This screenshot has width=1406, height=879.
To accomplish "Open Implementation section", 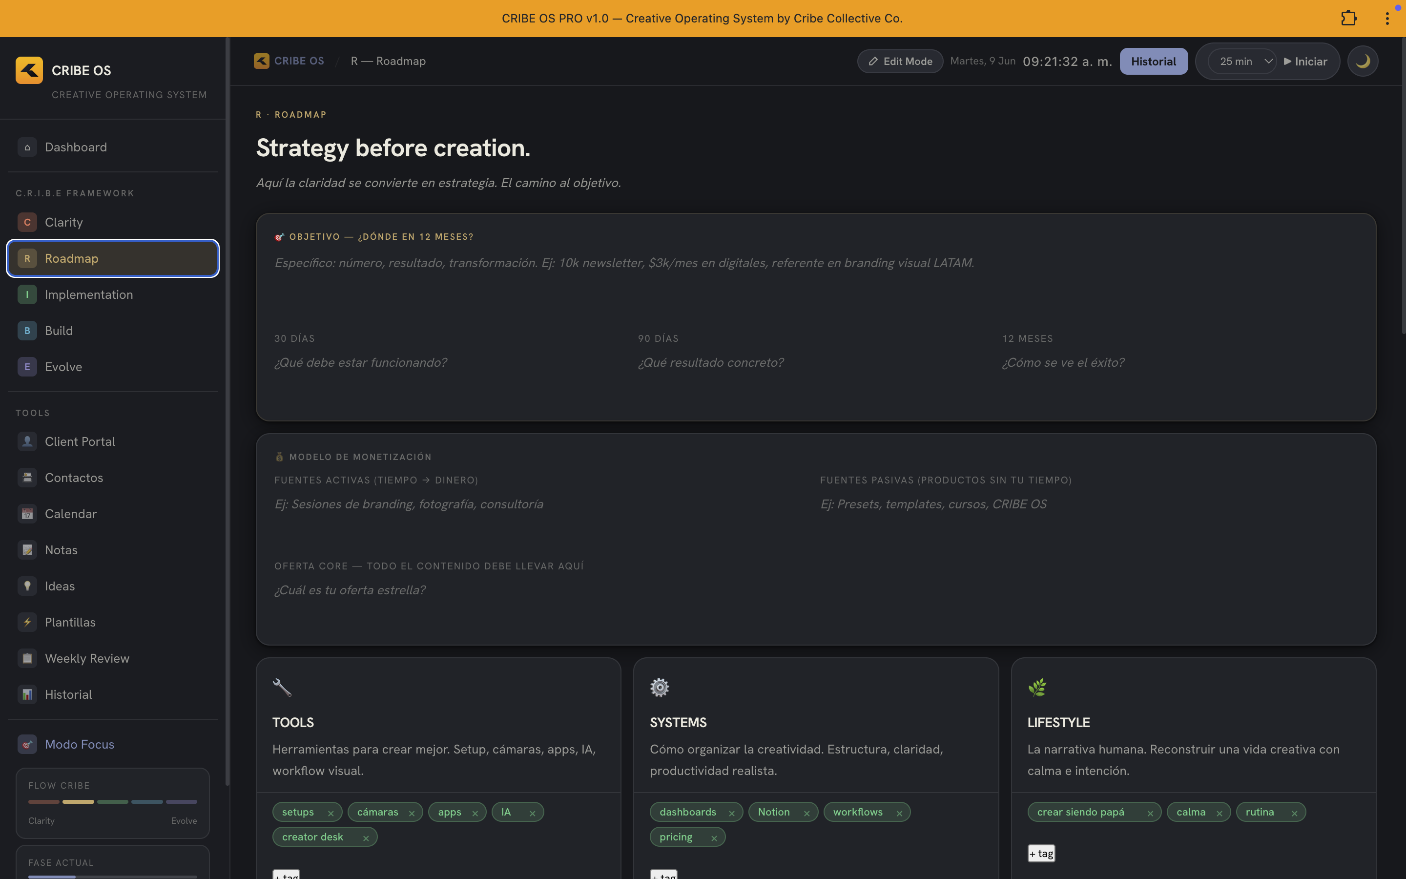I will pos(113,295).
